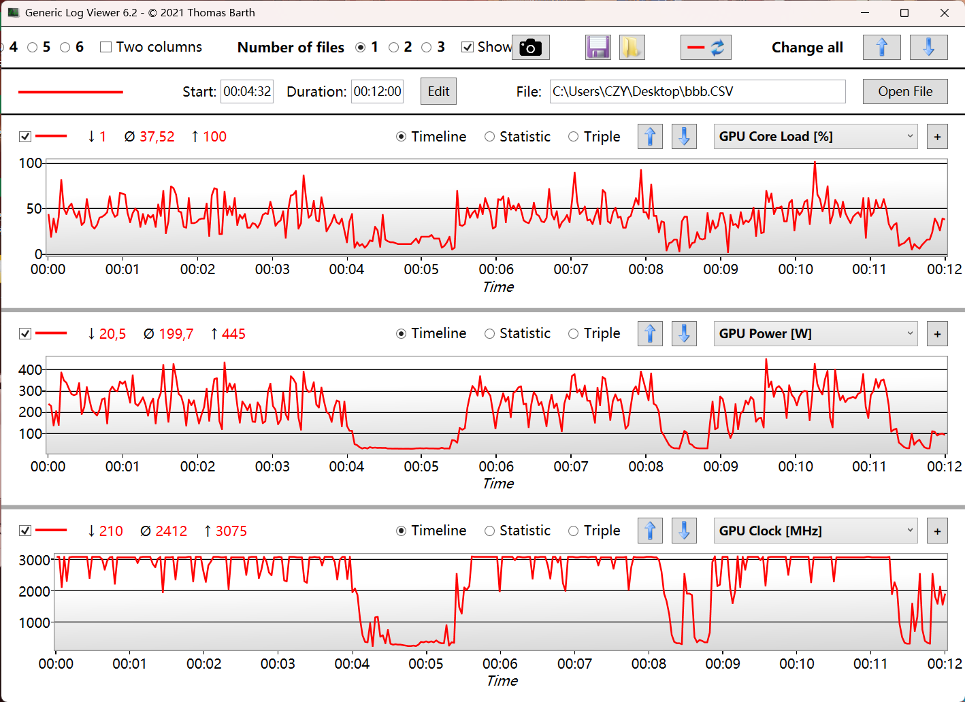Image resolution: width=965 pixels, height=702 pixels.
Task: Click the floppy disk save icon
Action: click(x=598, y=48)
